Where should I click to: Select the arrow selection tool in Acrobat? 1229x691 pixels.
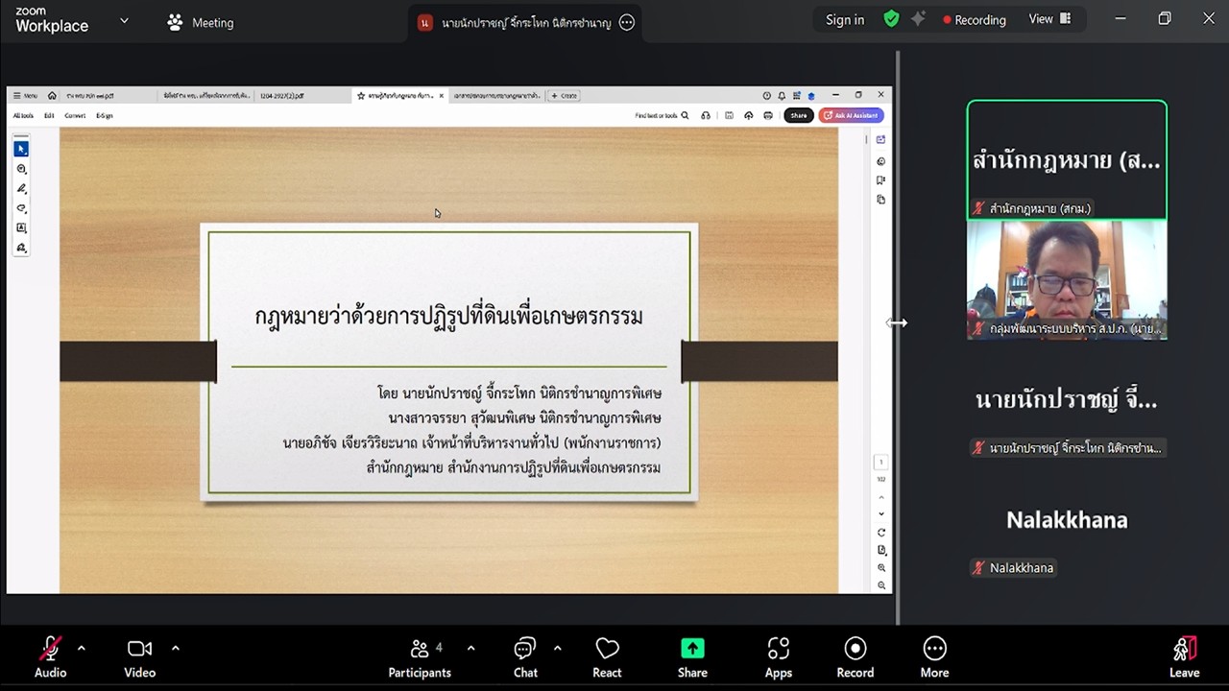point(21,149)
